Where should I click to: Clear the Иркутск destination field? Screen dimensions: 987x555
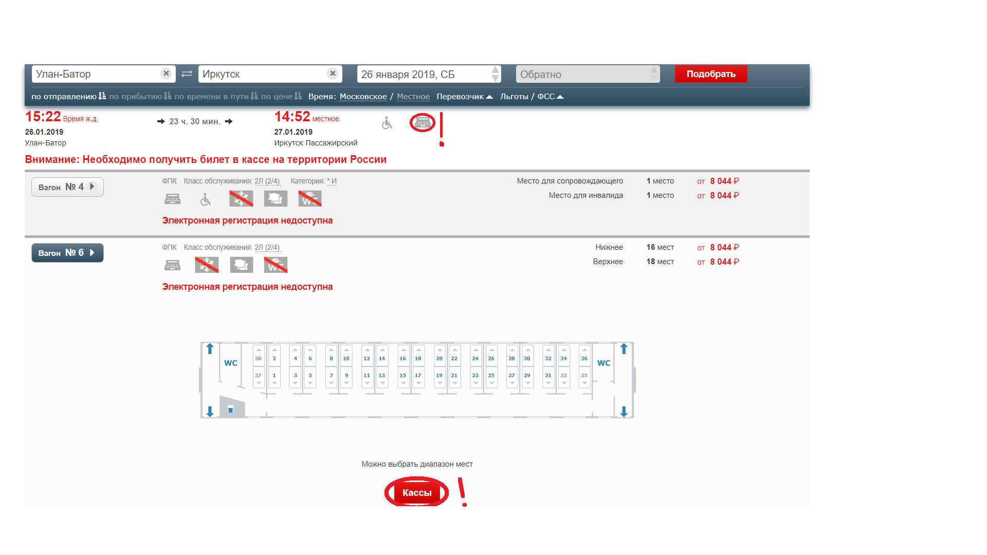333,73
